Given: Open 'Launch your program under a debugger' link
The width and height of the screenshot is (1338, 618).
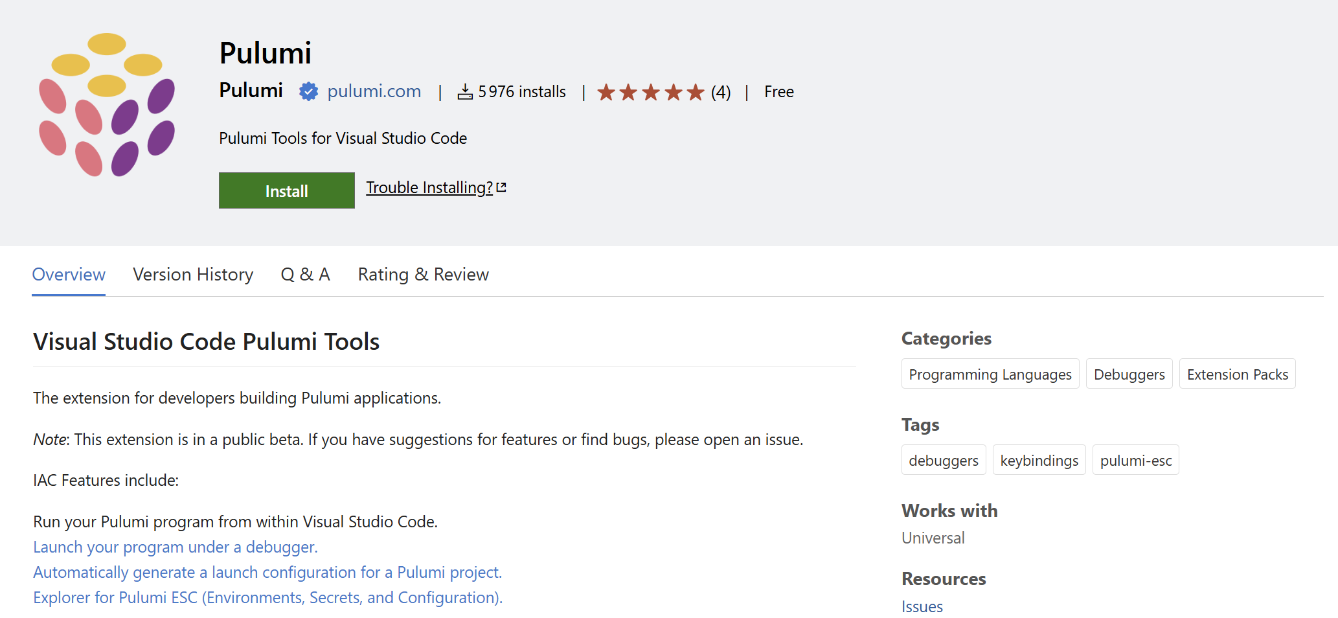Looking at the screenshot, I should (x=176, y=547).
